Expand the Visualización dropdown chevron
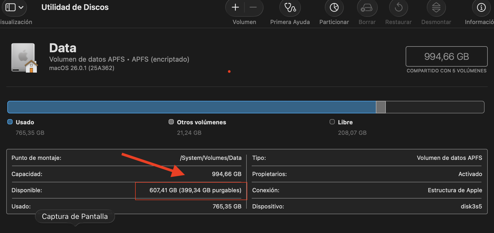Viewport: 494px width, 233px height. point(21,7)
